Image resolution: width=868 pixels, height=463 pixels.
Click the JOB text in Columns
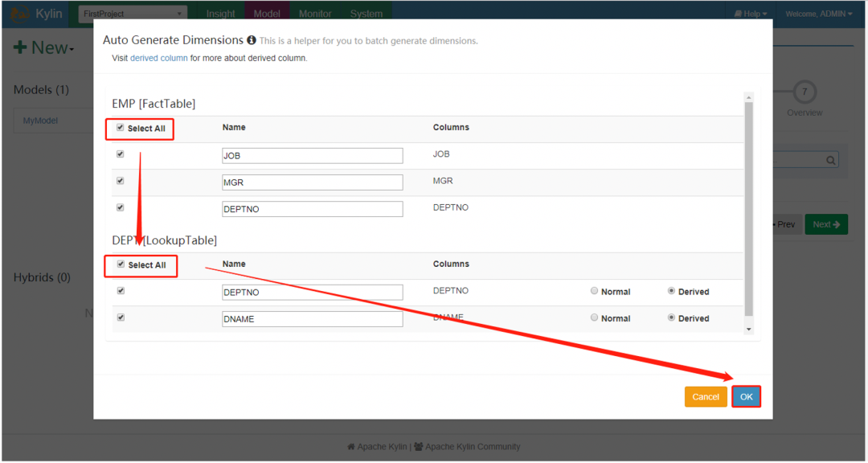tap(441, 154)
